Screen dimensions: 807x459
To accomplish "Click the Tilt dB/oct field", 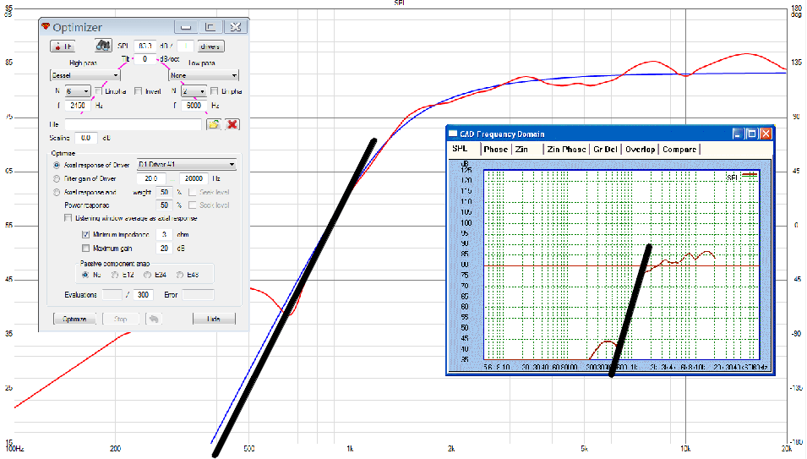I will [x=144, y=59].
